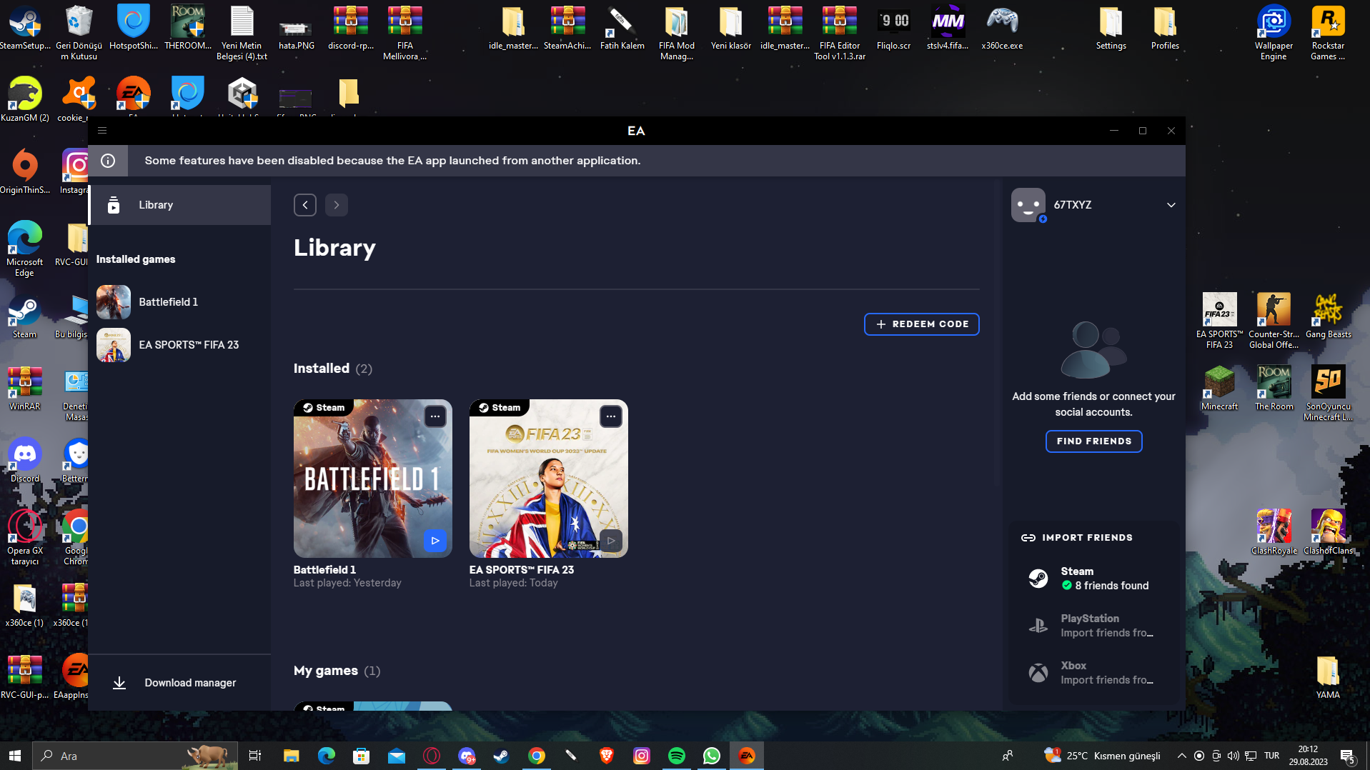Open Discord from the taskbar

[467, 756]
